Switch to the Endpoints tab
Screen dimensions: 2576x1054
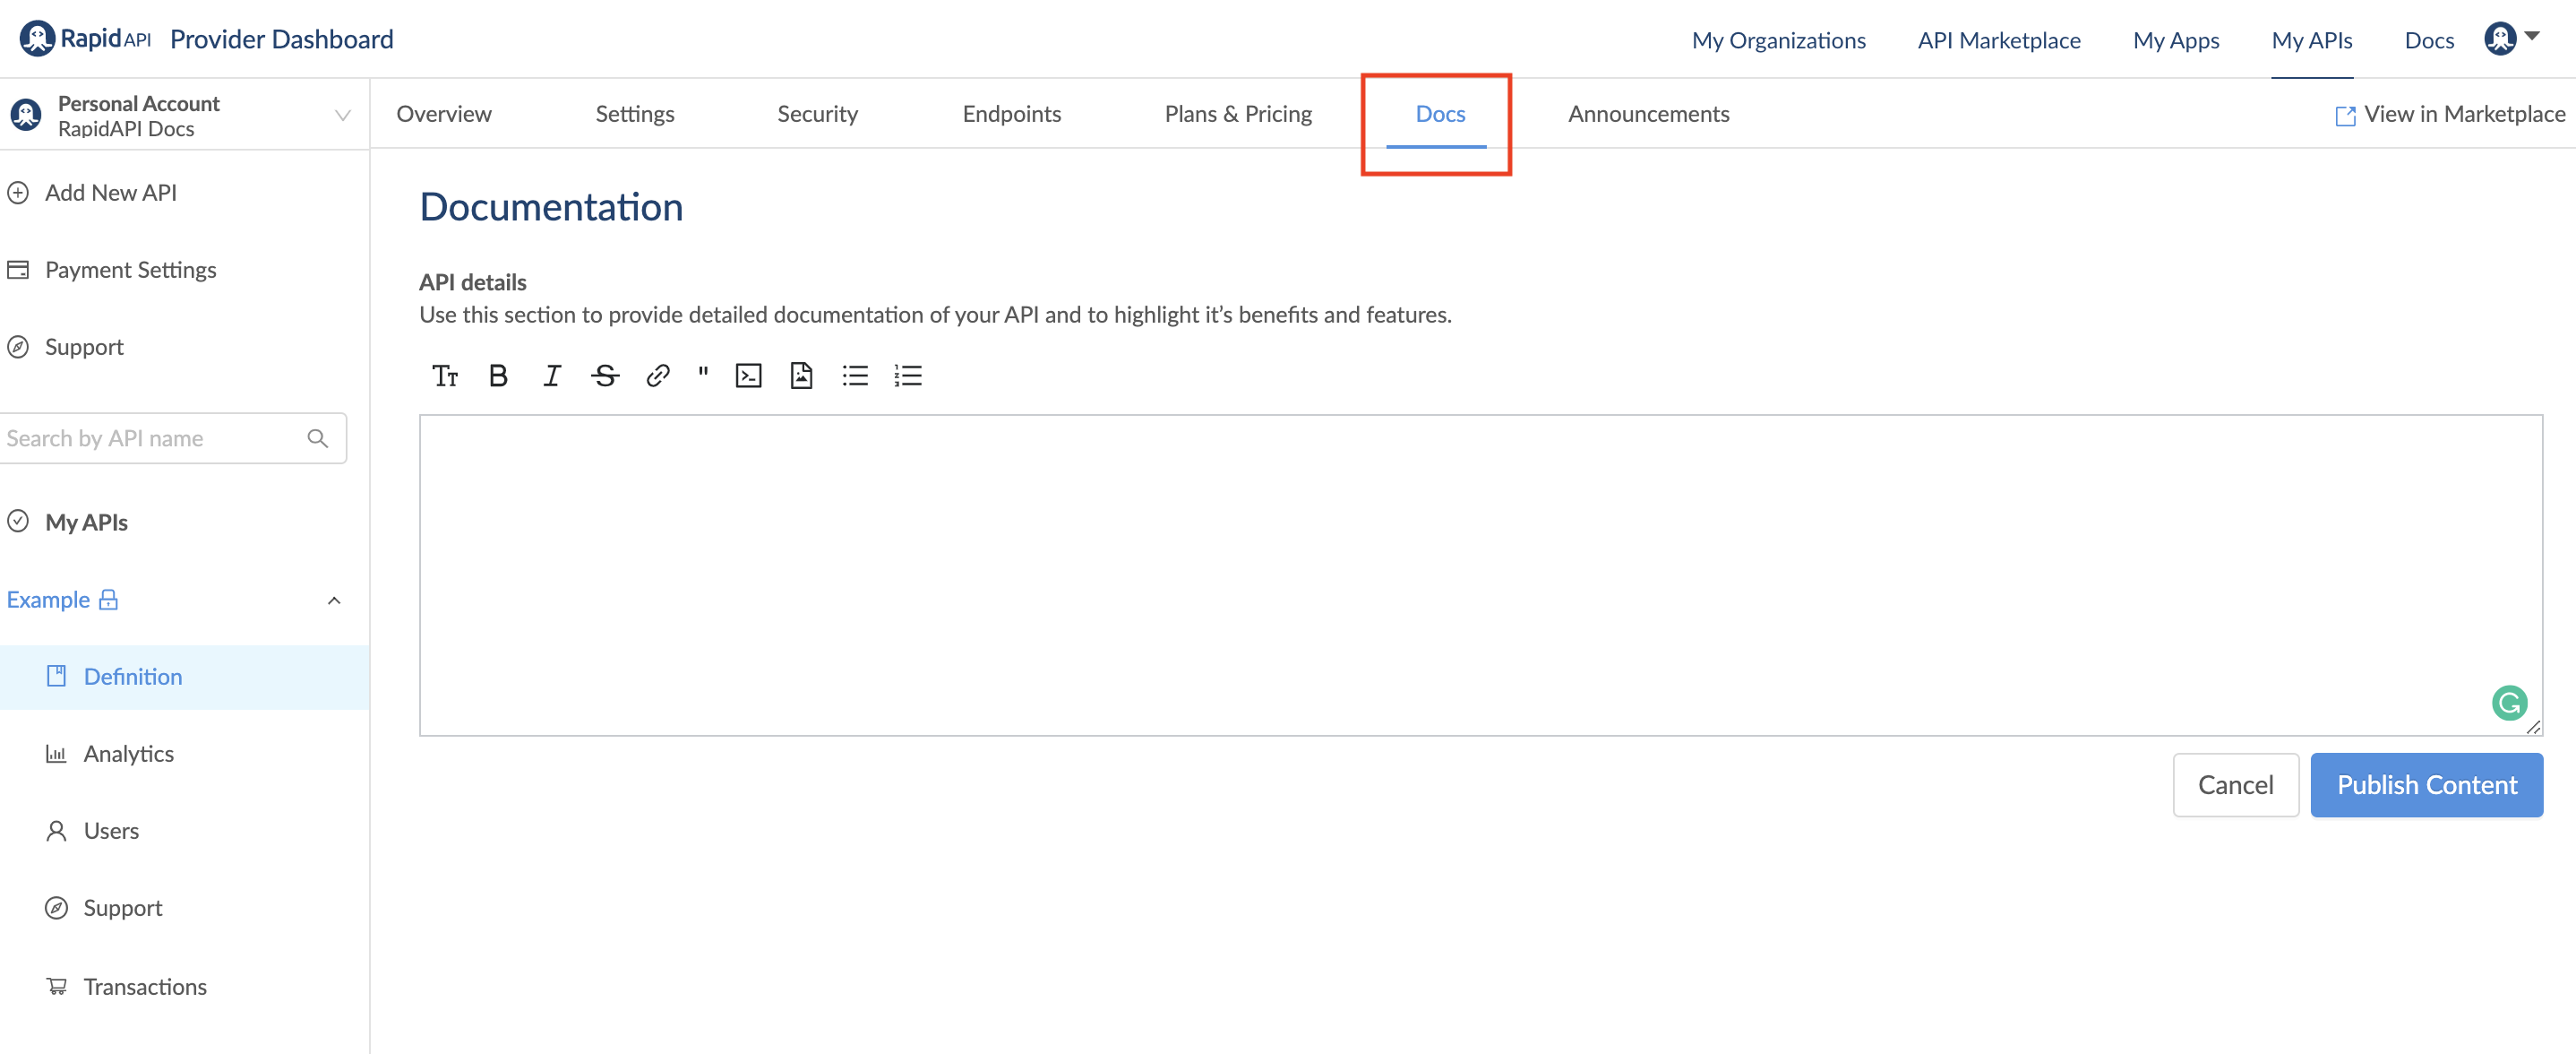pos(1011,114)
